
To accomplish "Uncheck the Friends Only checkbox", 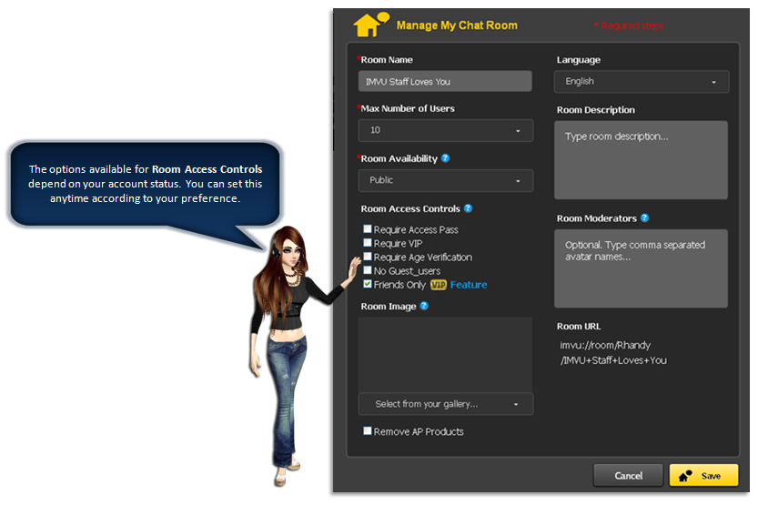I will [368, 285].
